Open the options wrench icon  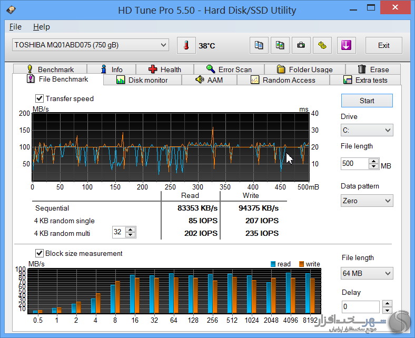tap(322, 45)
